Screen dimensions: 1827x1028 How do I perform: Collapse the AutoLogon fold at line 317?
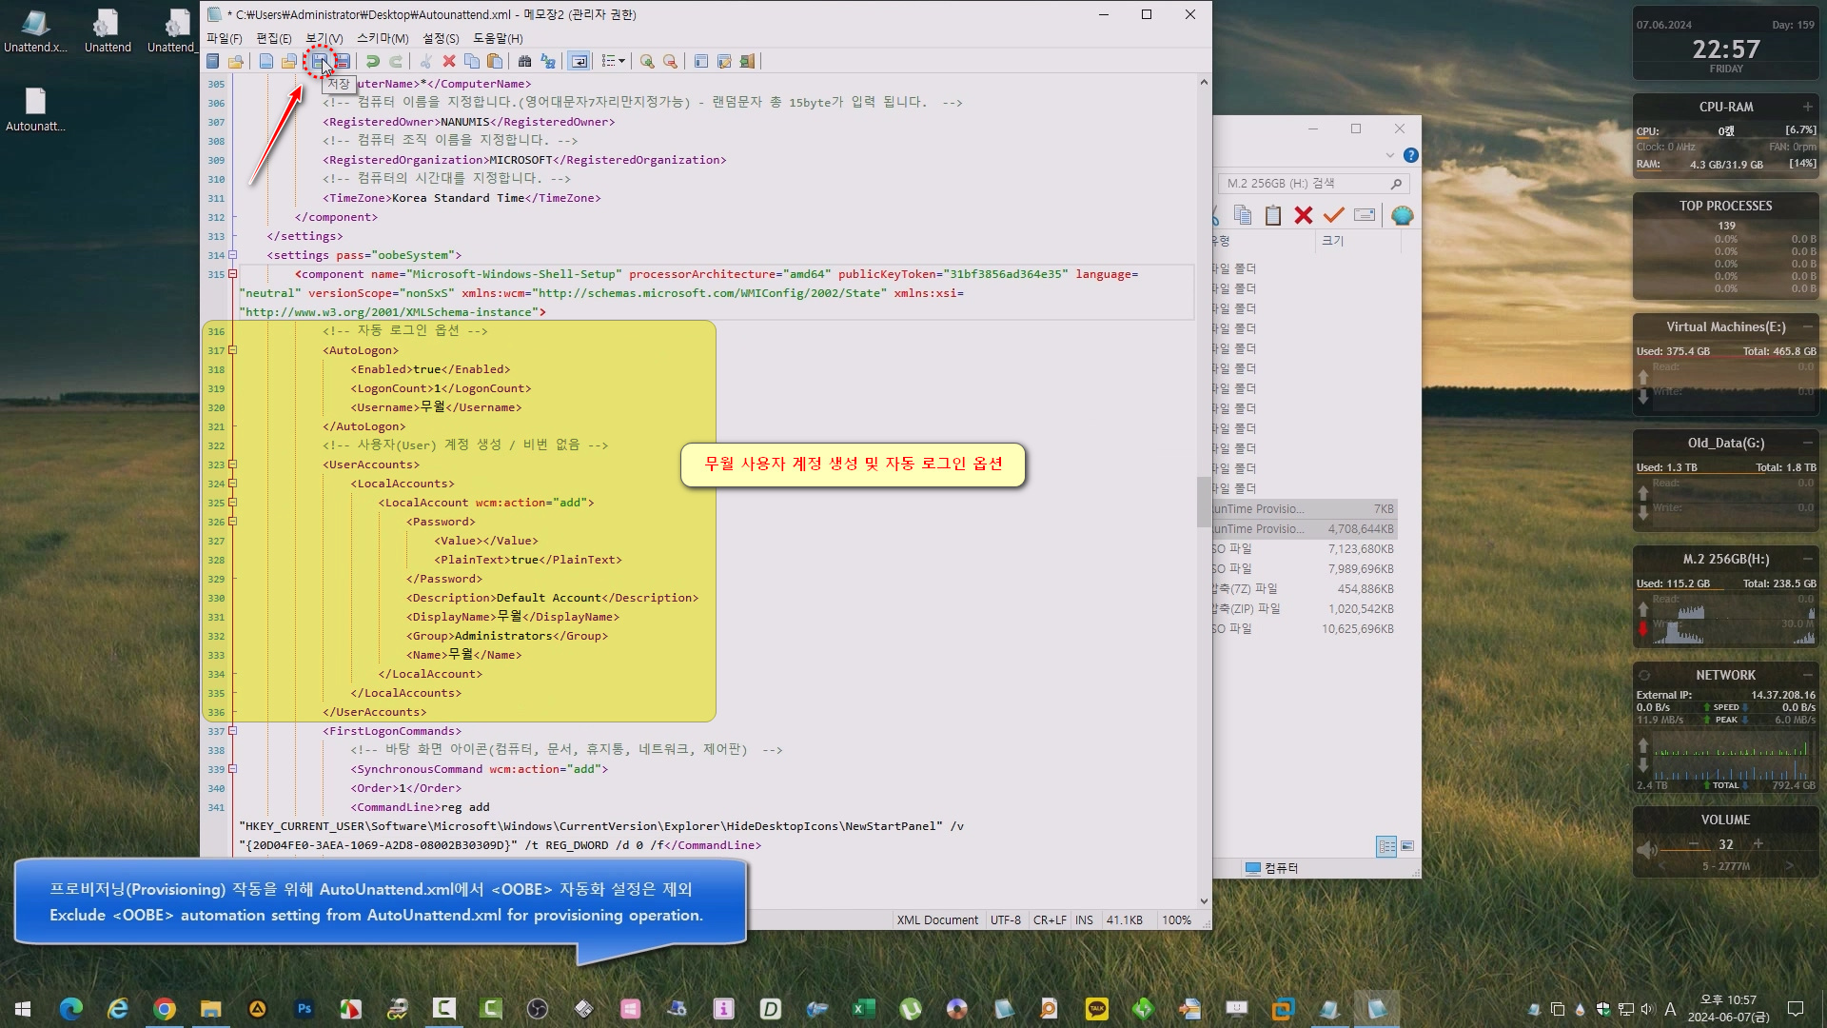[232, 350]
